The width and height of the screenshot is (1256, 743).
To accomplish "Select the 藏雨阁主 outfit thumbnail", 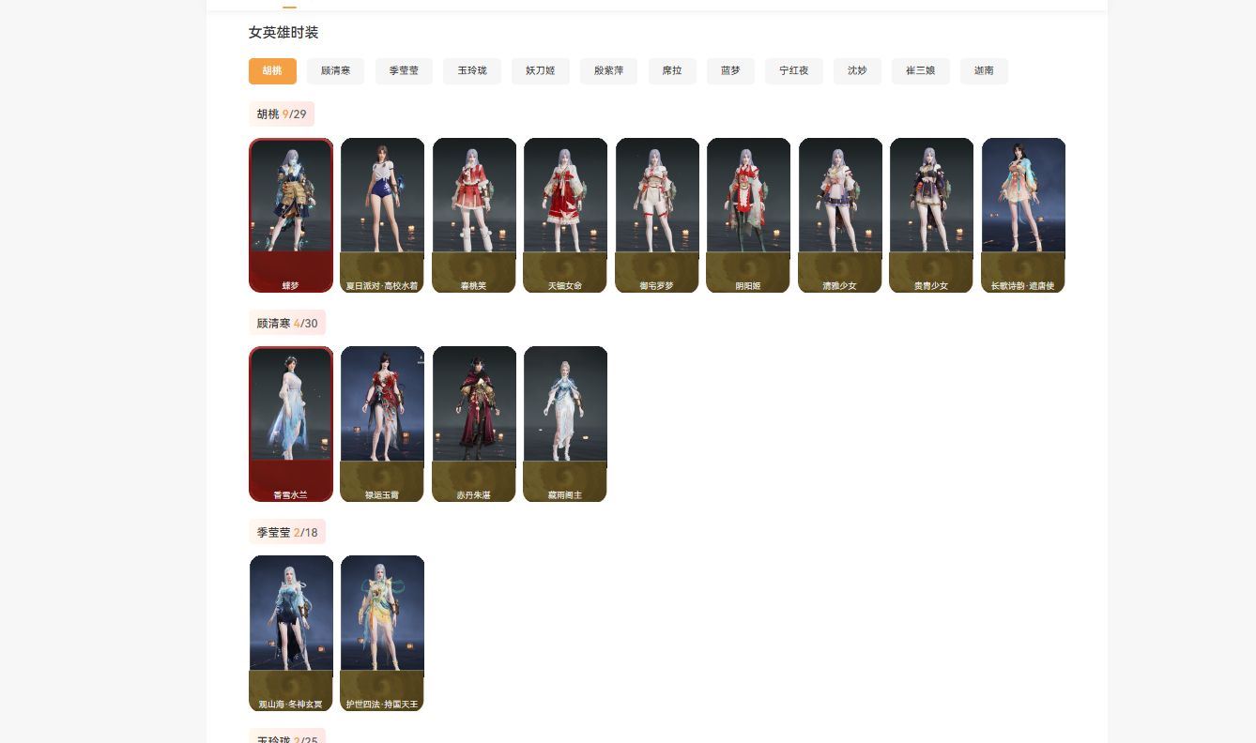I will tap(565, 423).
